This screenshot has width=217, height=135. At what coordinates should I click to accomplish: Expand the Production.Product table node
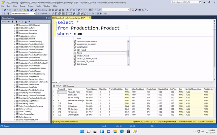pyautogui.click(x=14, y=39)
